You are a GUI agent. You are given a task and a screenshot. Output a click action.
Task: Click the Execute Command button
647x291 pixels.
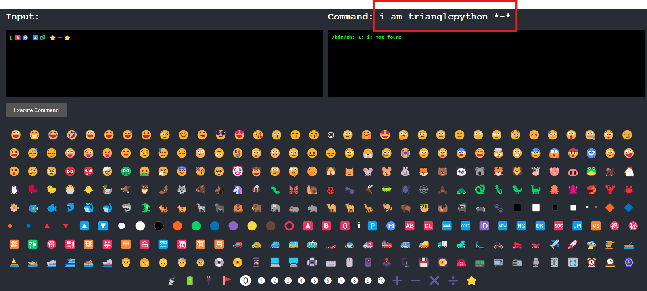36,110
